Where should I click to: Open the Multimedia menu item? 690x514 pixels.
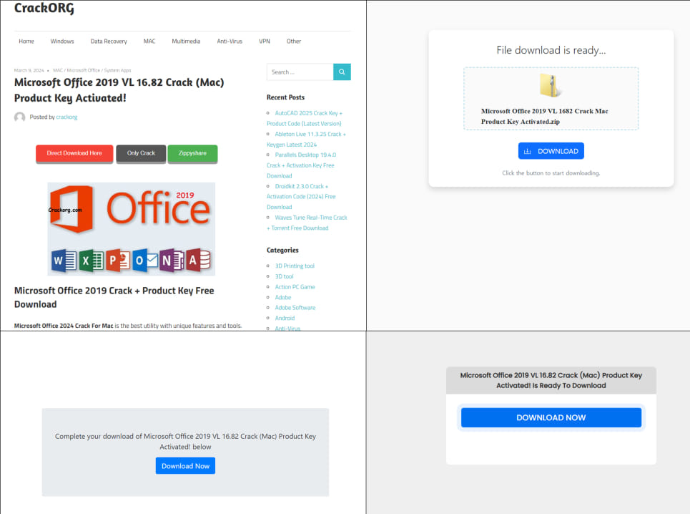(x=186, y=42)
